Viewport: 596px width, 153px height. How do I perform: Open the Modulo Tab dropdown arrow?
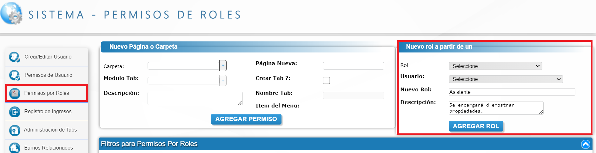click(223, 80)
